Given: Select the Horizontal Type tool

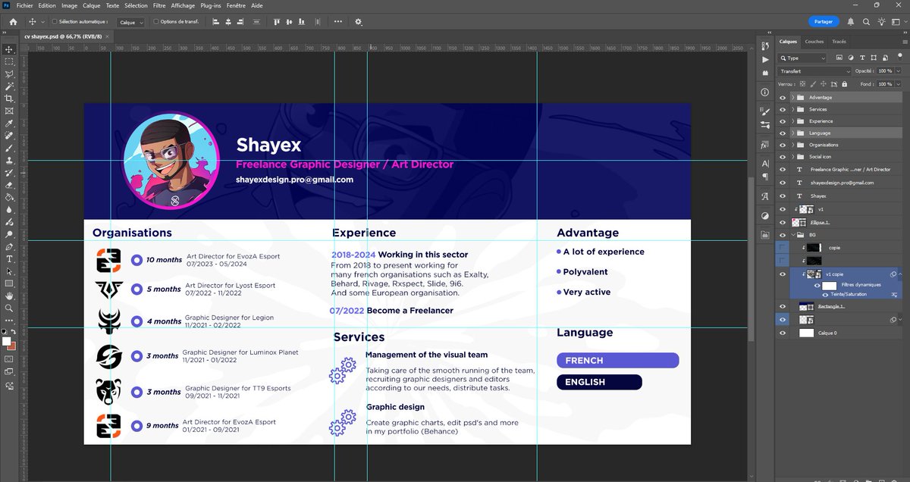Looking at the screenshot, I should (x=9, y=258).
